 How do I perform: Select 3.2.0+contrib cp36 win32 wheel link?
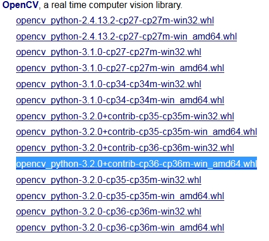pyautogui.click(x=125, y=148)
